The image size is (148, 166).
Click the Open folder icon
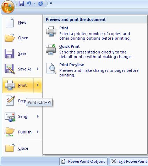(10, 38)
